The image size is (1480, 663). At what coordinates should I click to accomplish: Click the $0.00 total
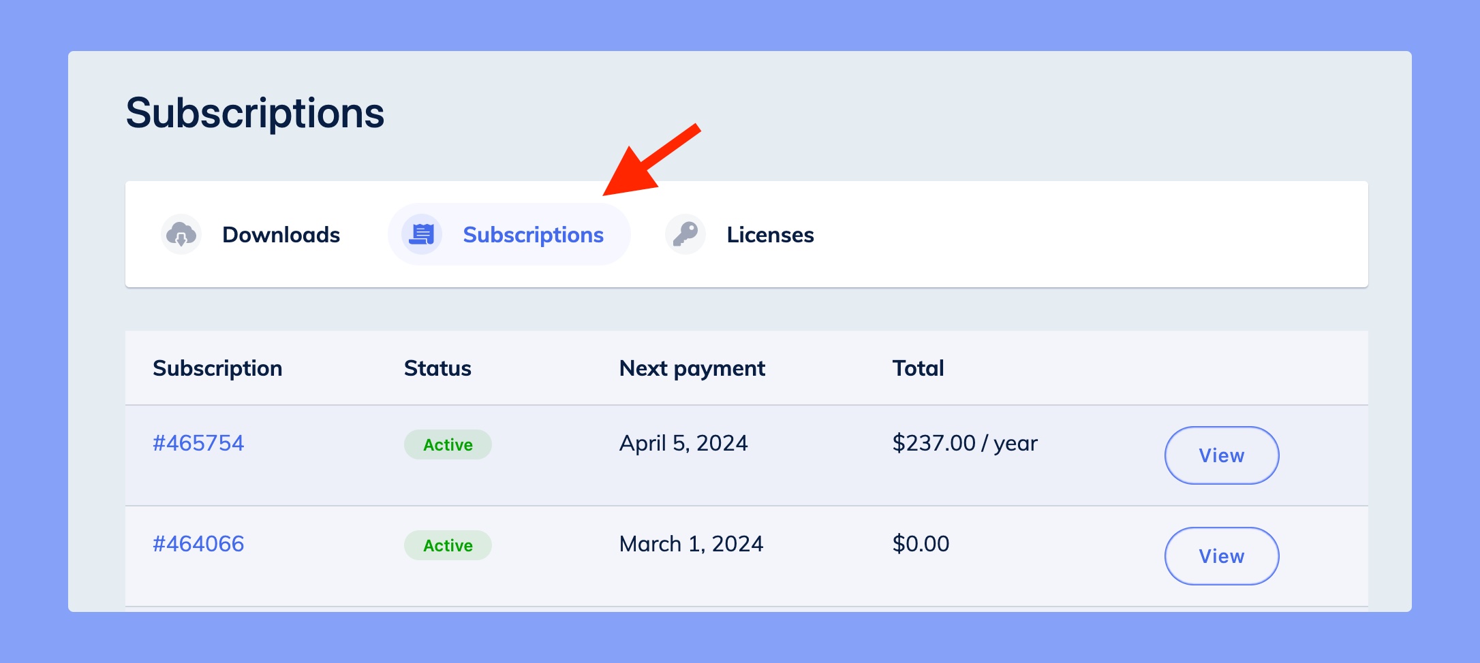click(921, 544)
